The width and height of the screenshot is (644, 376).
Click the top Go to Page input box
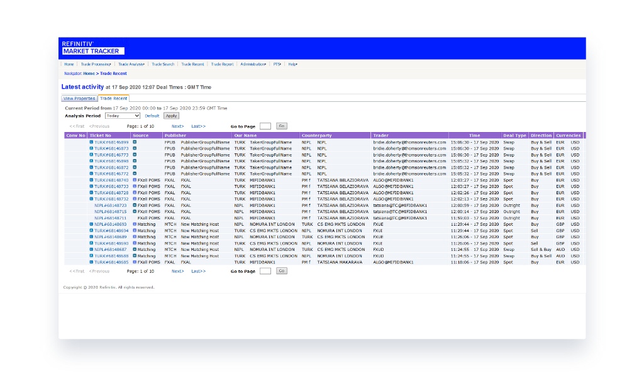pos(265,126)
